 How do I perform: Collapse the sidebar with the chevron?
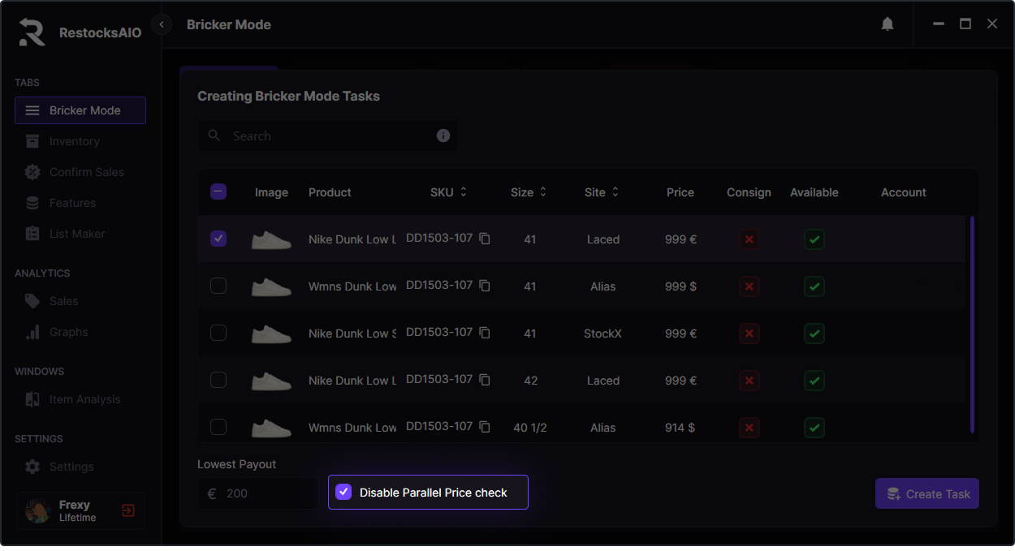click(162, 24)
